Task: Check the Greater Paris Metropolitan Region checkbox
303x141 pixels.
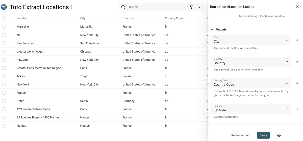Action: click(x=4, y=68)
